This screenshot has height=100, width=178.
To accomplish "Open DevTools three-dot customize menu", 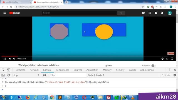I will [x=169, y=70].
